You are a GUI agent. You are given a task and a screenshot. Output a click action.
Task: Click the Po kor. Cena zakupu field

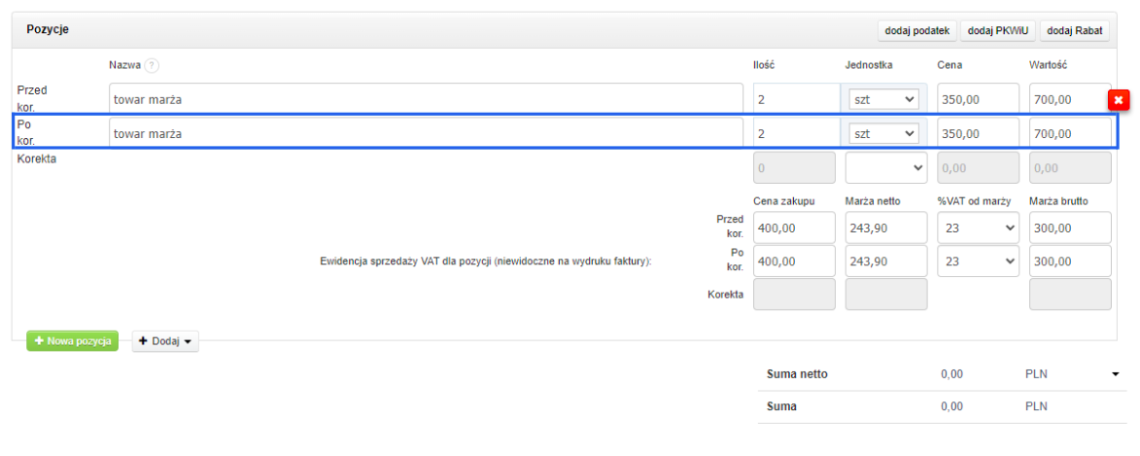tap(793, 262)
